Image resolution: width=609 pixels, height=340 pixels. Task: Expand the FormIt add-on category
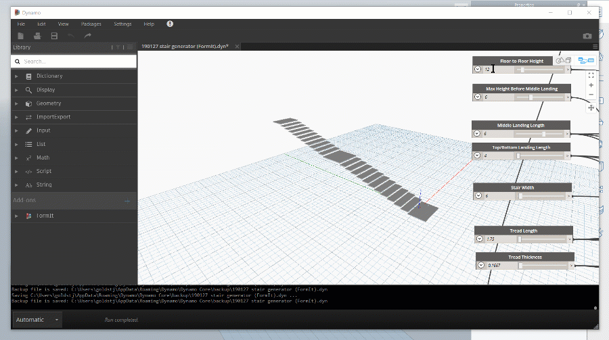point(16,216)
